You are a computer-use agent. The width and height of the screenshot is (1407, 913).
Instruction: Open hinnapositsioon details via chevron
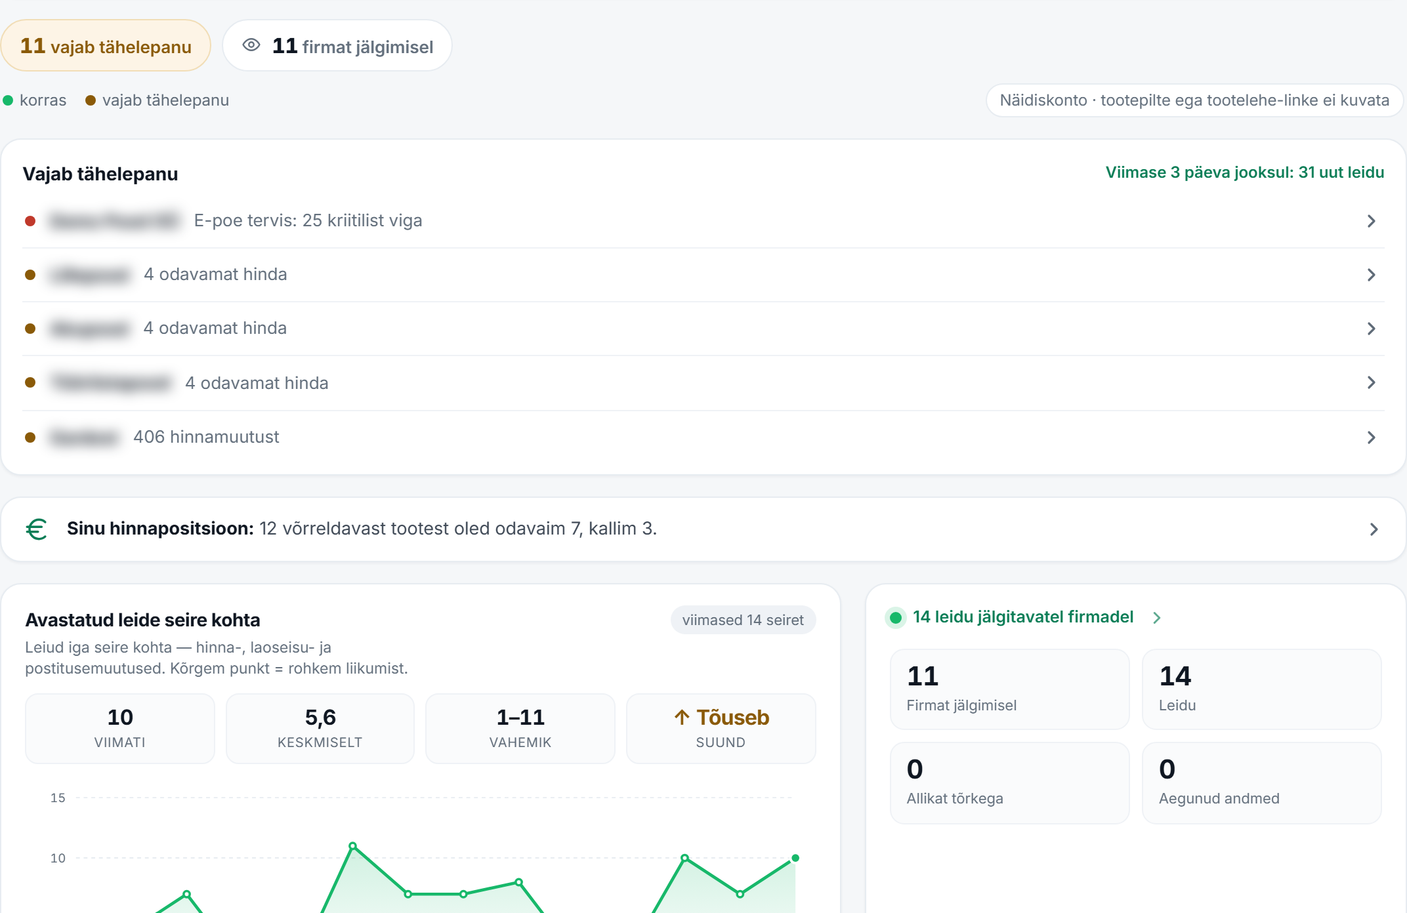click(x=1374, y=529)
